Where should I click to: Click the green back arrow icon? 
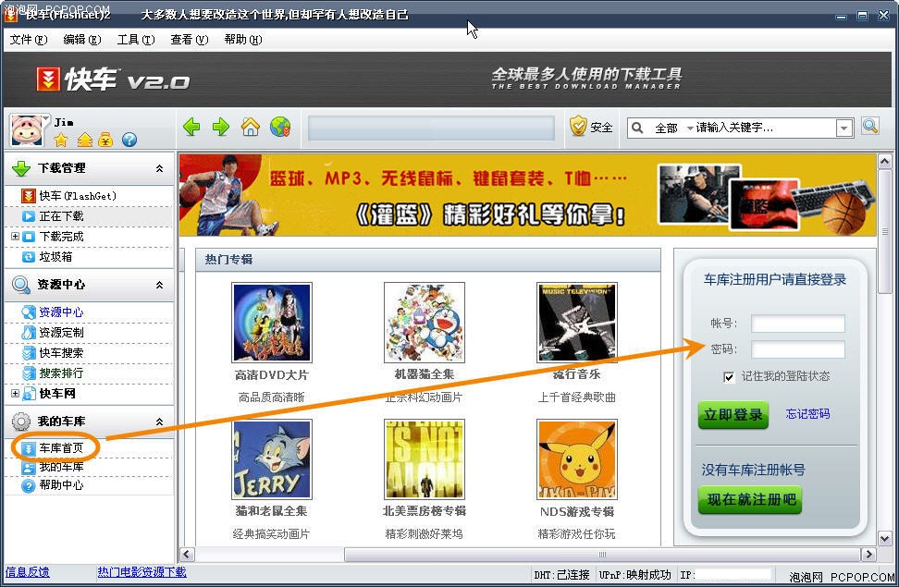pos(191,127)
